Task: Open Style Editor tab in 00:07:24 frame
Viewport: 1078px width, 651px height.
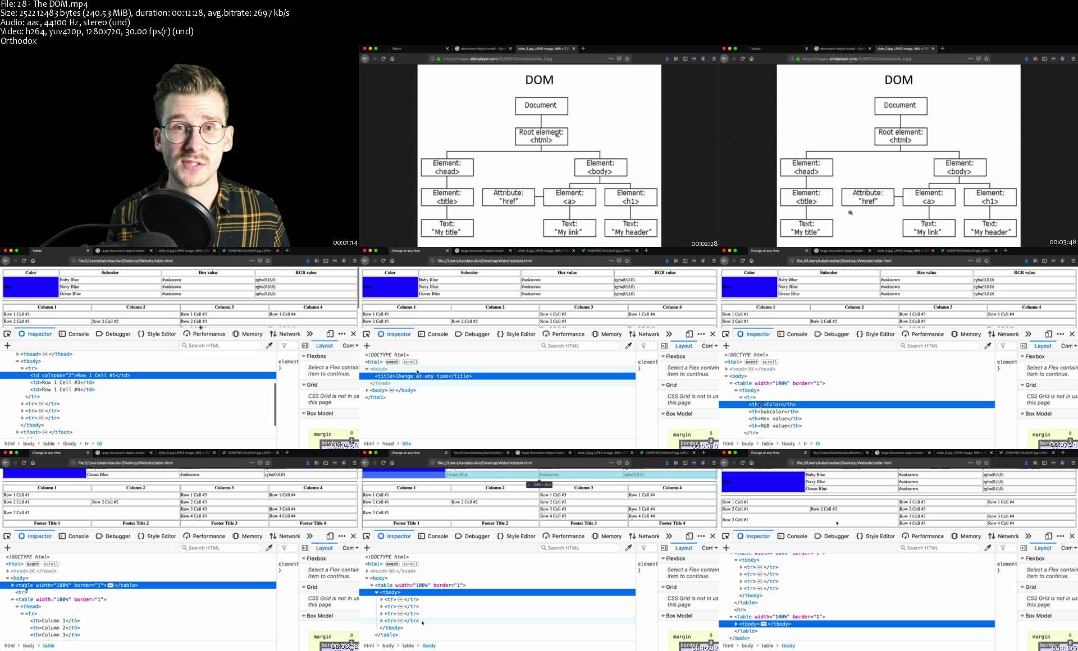Action: [875, 334]
